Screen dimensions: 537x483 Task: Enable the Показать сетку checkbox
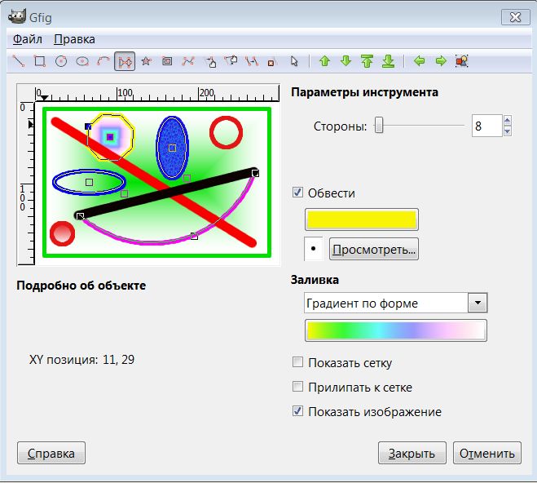tap(297, 363)
